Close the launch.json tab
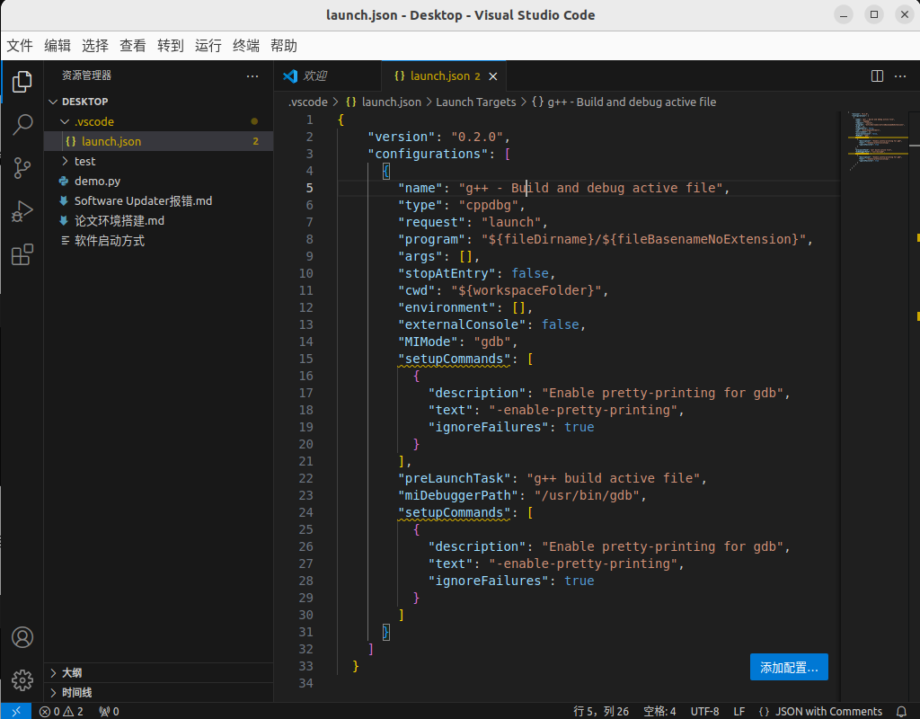Image resolution: width=920 pixels, height=719 pixels. pyautogui.click(x=493, y=76)
